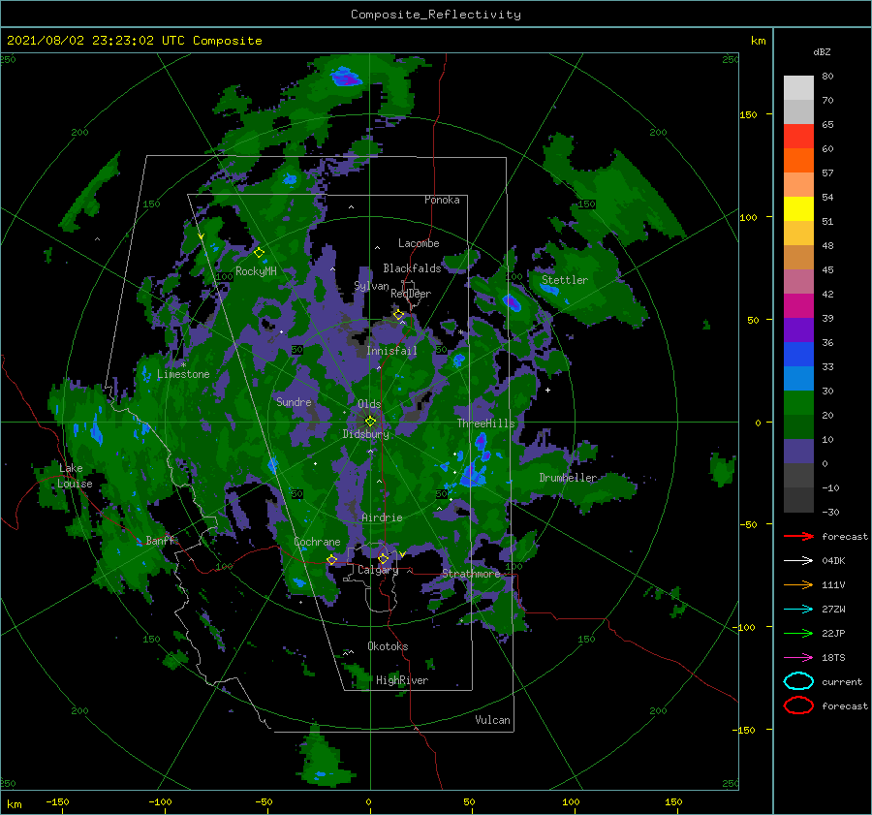
Task: Click the cyan current ellipse legend icon
Action: [798, 681]
